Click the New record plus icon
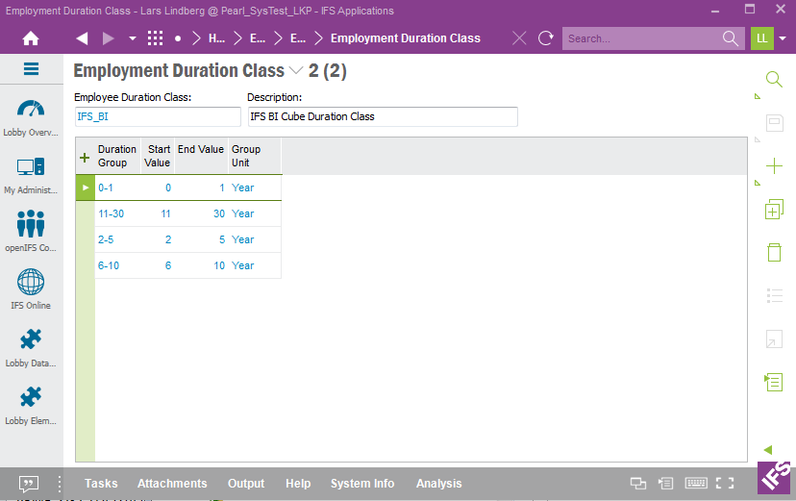 click(774, 166)
